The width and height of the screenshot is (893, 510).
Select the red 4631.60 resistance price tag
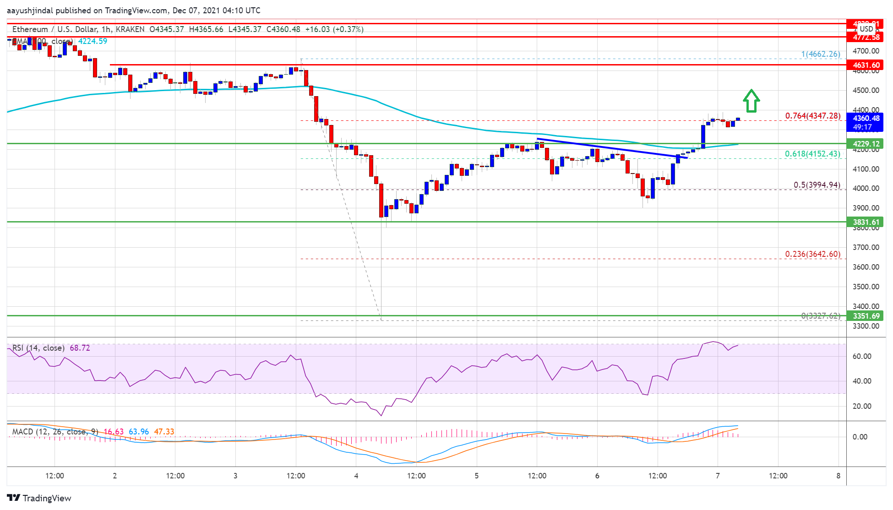click(x=866, y=65)
